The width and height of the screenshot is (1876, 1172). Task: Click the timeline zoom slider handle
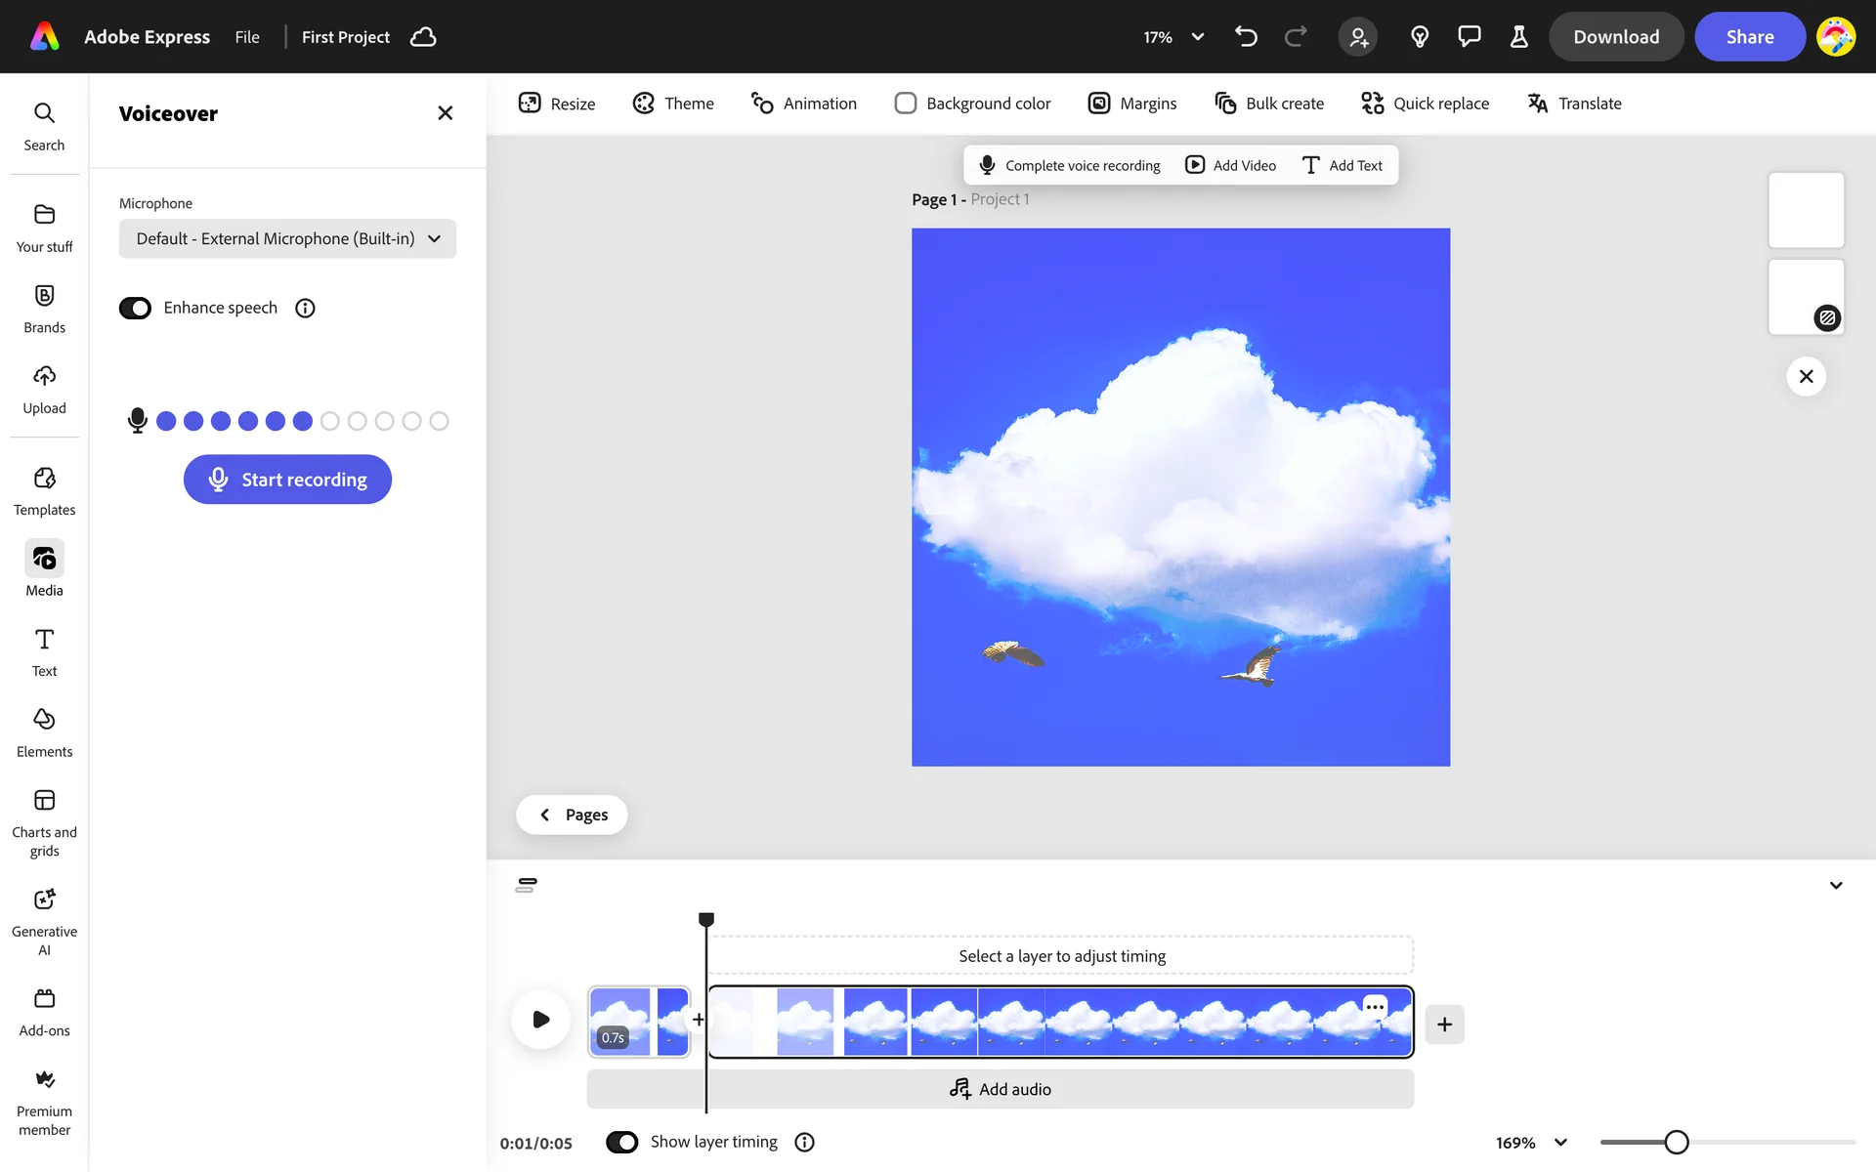(1677, 1142)
